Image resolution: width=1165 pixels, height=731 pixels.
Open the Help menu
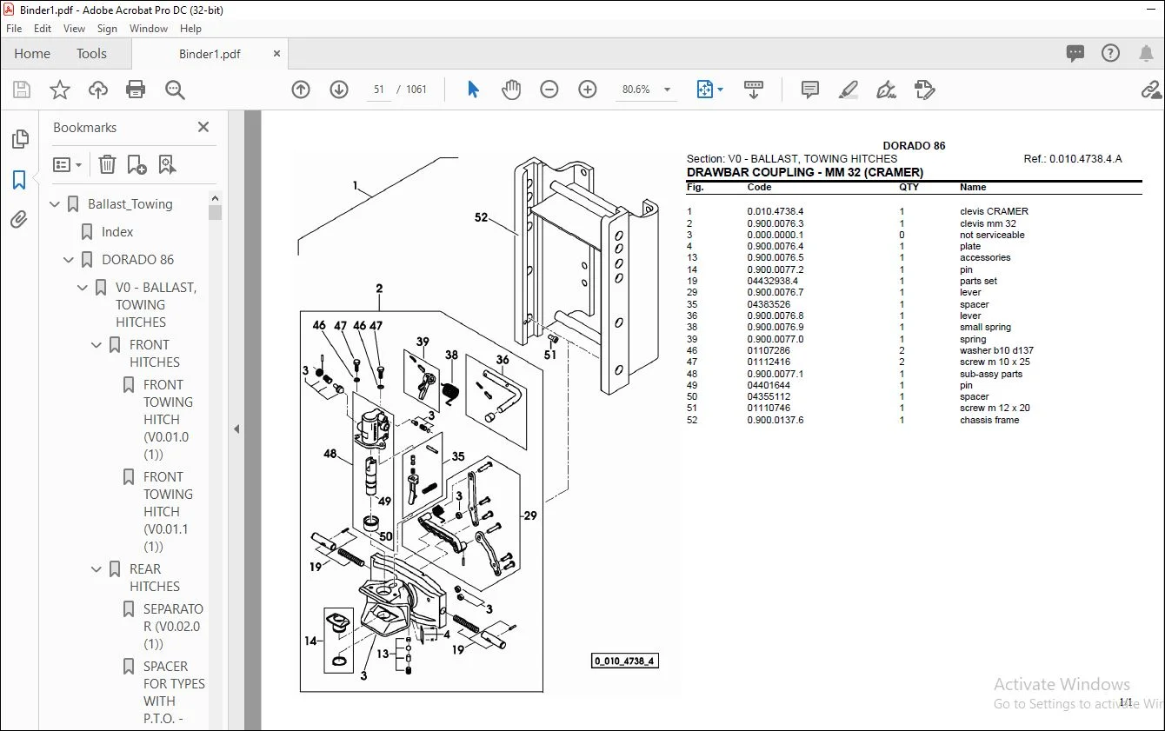click(x=190, y=29)
